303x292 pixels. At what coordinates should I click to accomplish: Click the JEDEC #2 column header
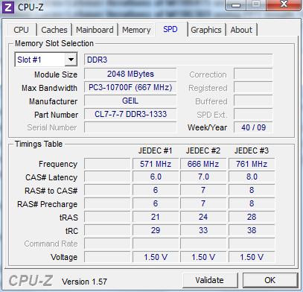click(x=203, y=150)
